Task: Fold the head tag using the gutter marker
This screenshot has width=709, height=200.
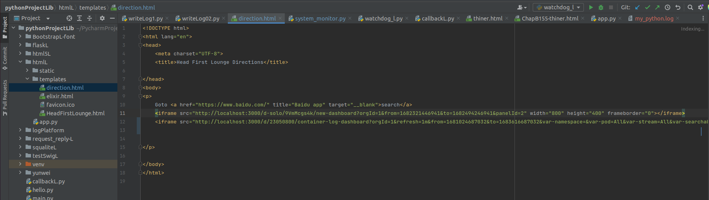Action: 140,45
